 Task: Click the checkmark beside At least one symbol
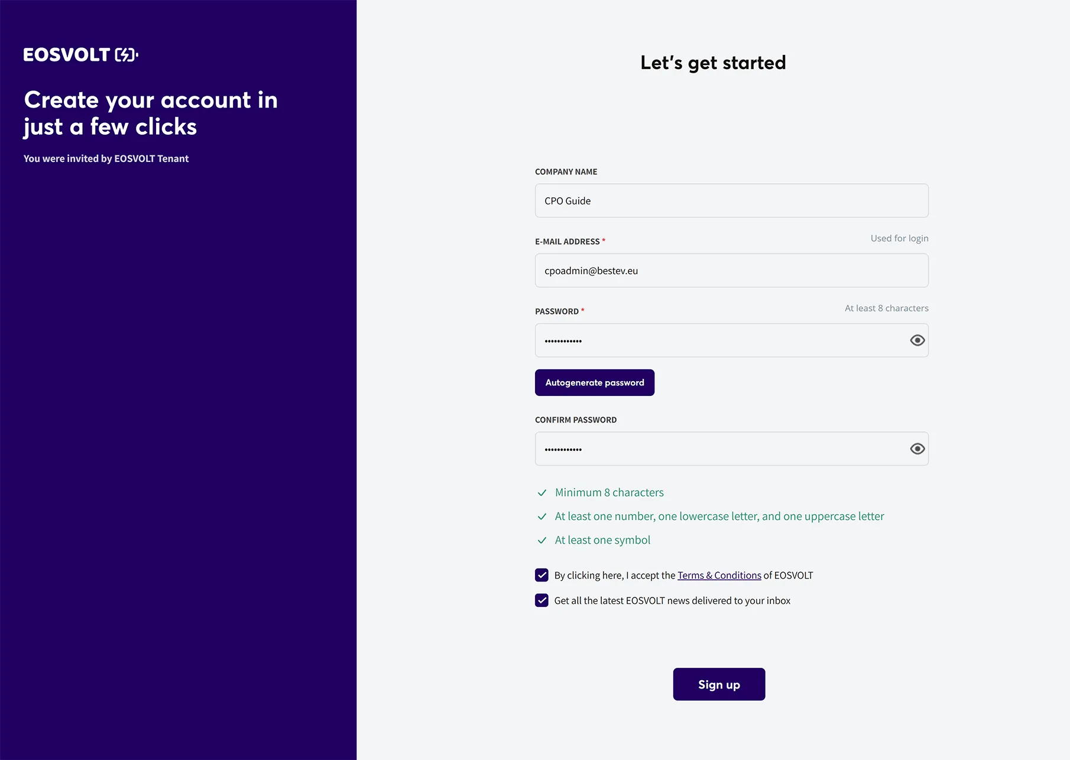pos(542,540)
